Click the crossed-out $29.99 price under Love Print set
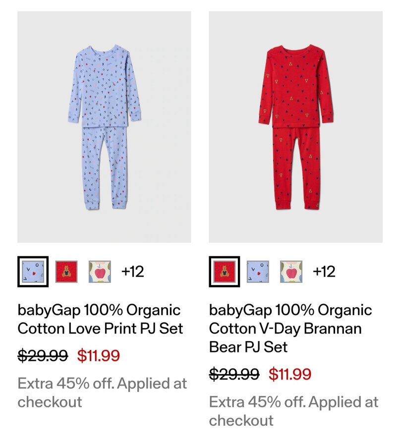The image size is (400, 446). click(43, 355)
